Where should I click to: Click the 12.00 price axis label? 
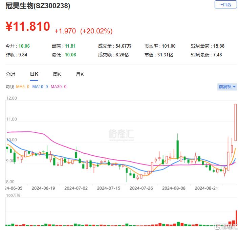[12, 98]
